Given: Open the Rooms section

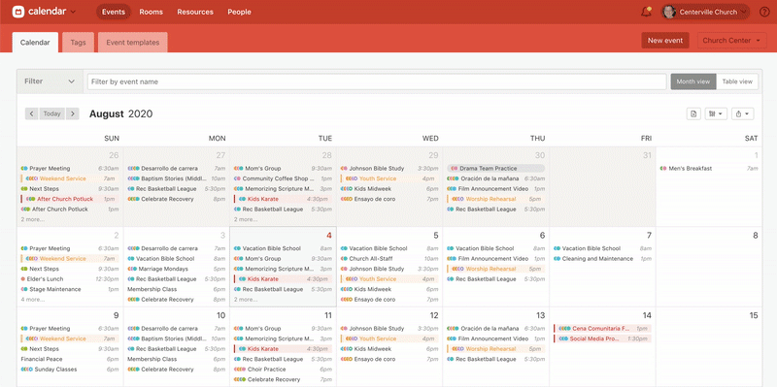Looking at the screenshot, I should click(x=151, y=12).
